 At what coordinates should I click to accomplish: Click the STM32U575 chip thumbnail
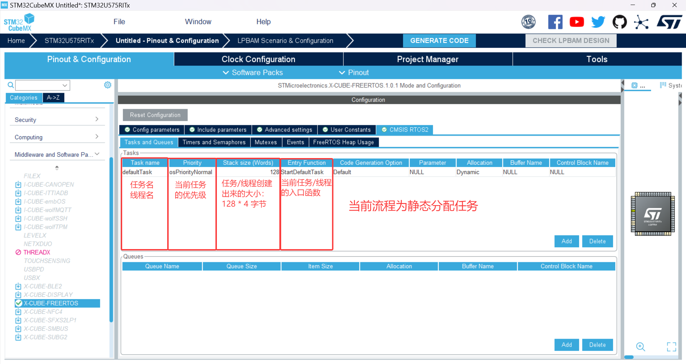pyautogui.click(x=653, y=214)
